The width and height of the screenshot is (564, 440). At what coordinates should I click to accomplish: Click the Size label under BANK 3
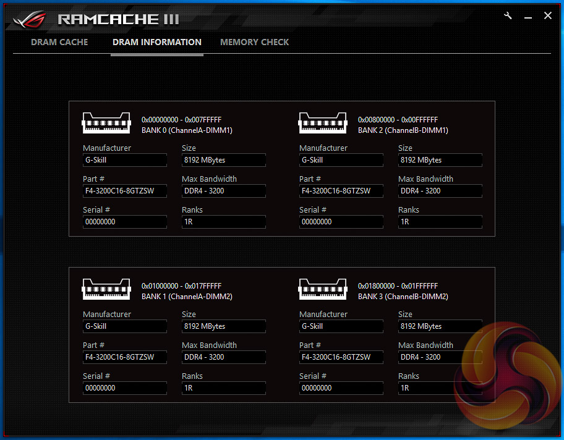point(405,314)
